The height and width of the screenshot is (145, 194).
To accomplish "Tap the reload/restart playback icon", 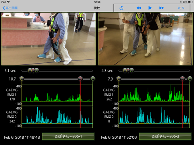I will click(x=121, y=8).
